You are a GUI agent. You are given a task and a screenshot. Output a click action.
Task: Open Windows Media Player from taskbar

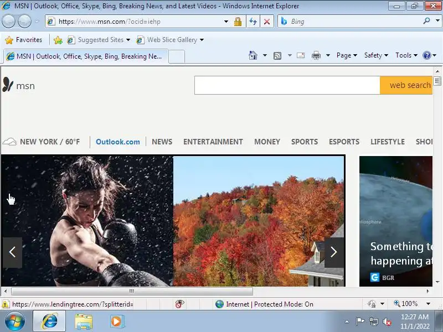point(116,321)
